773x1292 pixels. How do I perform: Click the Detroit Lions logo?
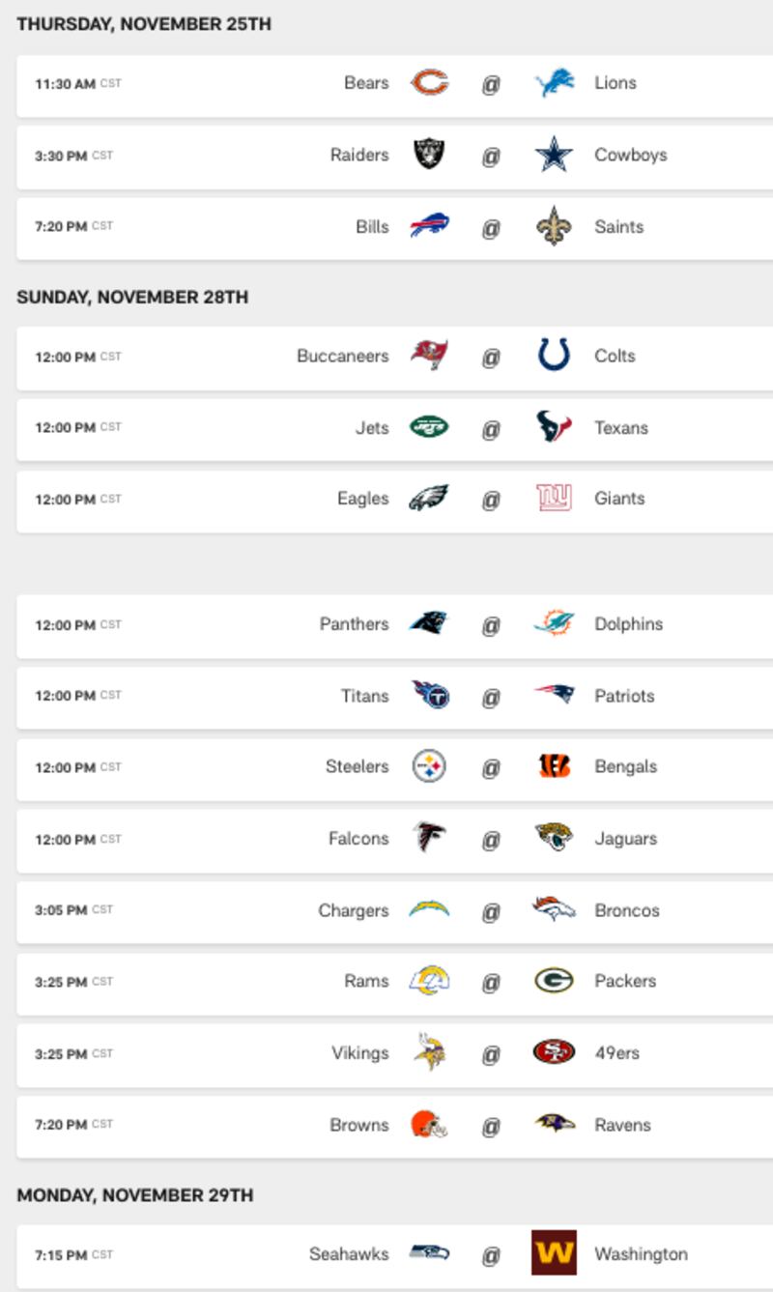554,83
